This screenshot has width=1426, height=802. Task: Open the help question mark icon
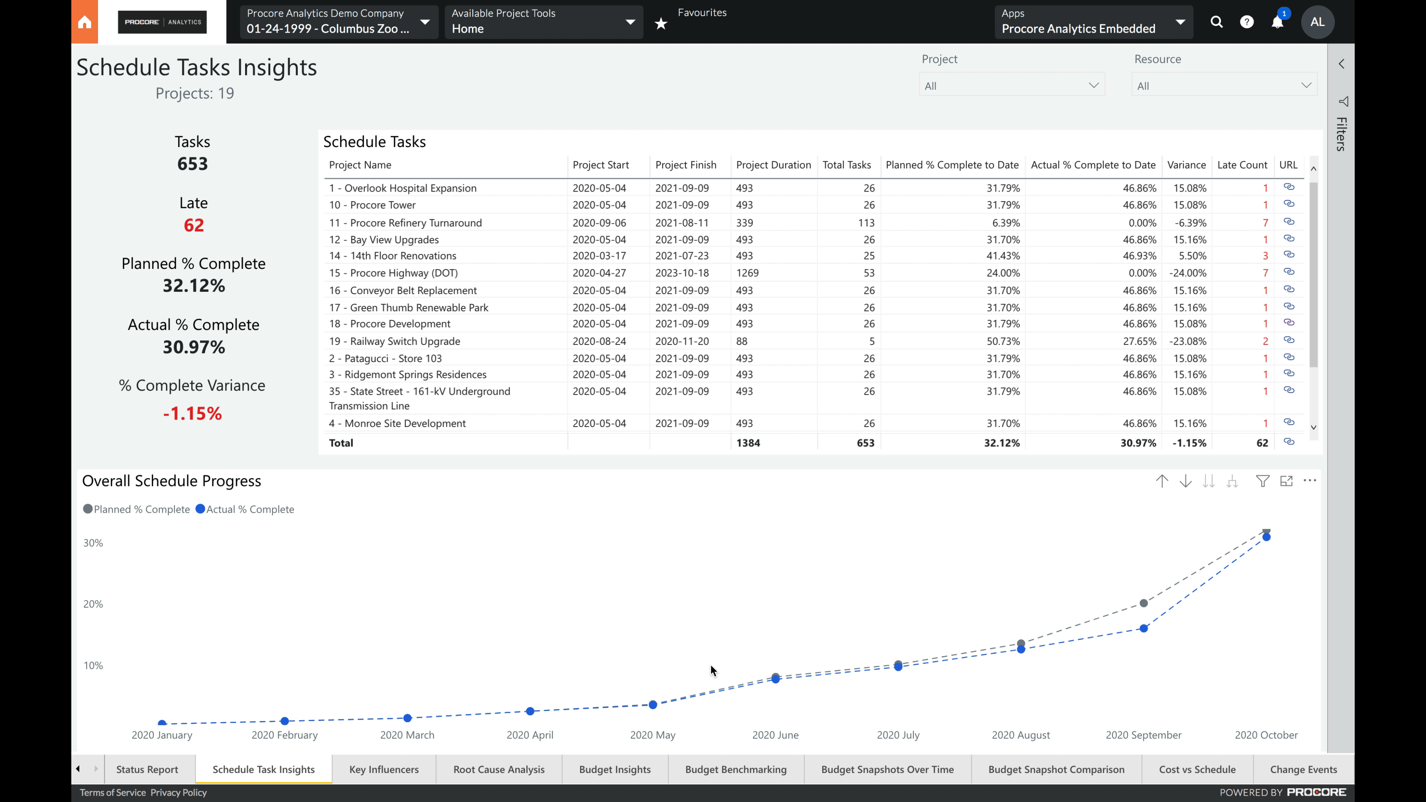(1247, 22)
